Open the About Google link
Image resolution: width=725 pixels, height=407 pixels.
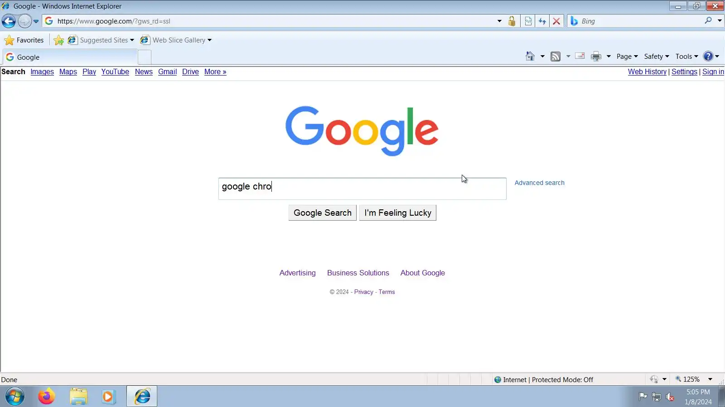[x=422, y=273]
